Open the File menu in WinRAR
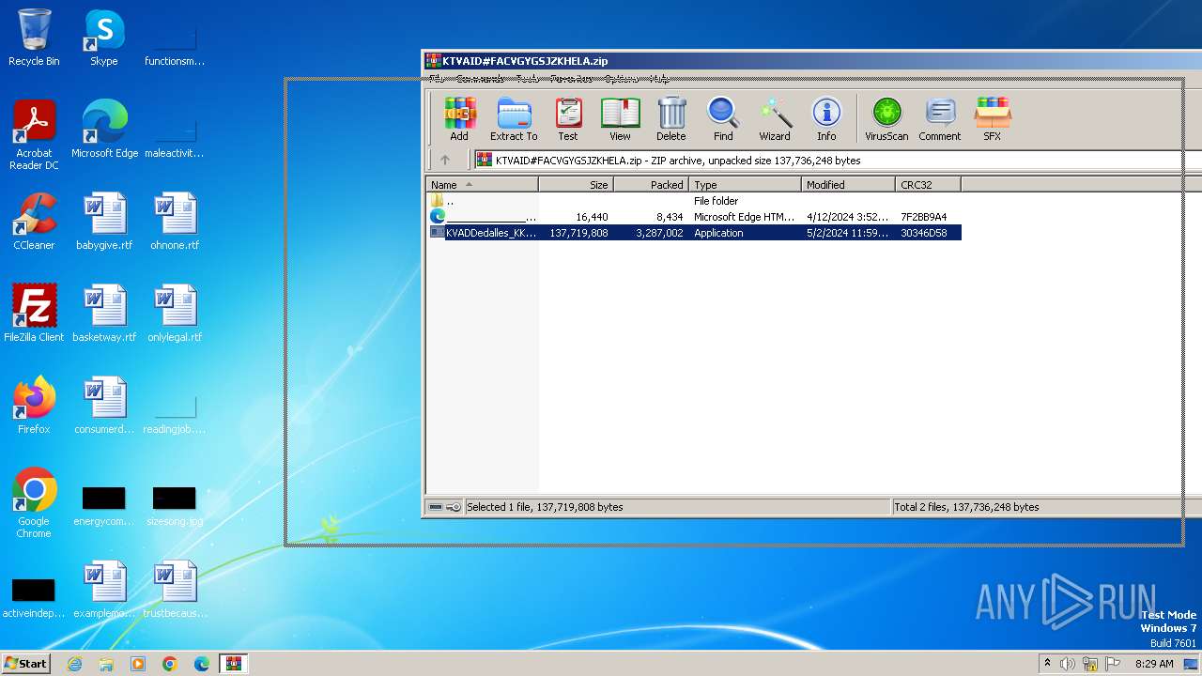 [436, 79]
